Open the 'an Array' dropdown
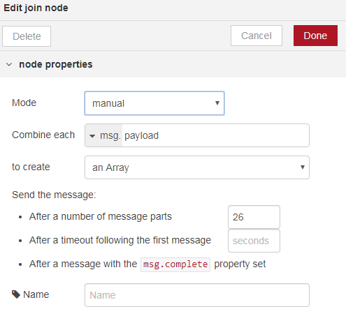Viewport: 346px width, 323px height. click(x=197, y=167)
